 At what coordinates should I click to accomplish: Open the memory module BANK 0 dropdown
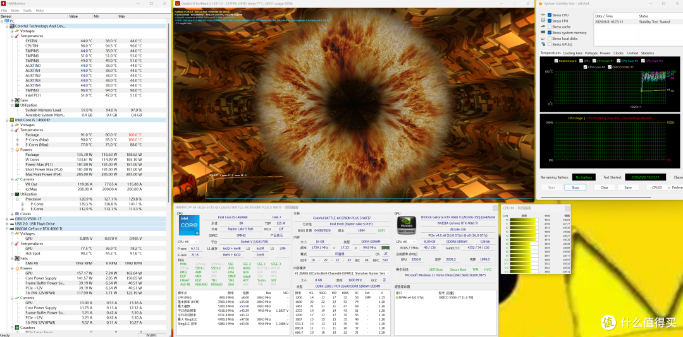coord(342,273)
